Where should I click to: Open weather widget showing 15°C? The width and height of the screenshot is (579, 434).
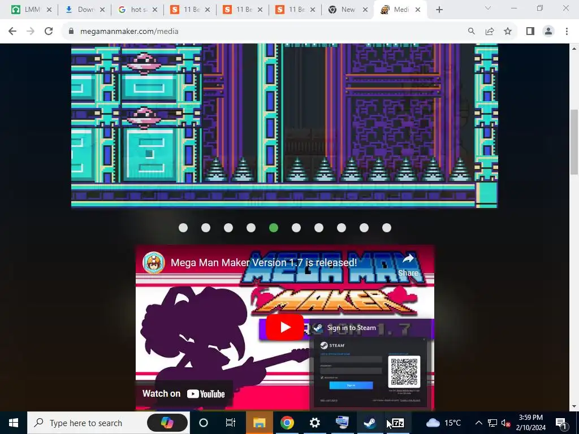(443, 423)
